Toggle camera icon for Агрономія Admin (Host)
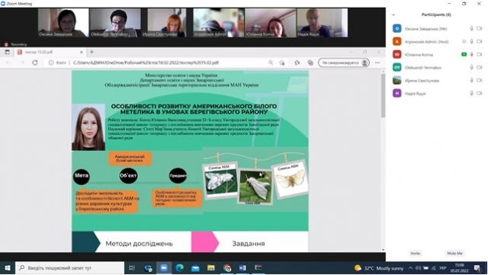Image resolution: width=488 pixels, height=275 pixels. pyautogui.click(x=480, y=41)
